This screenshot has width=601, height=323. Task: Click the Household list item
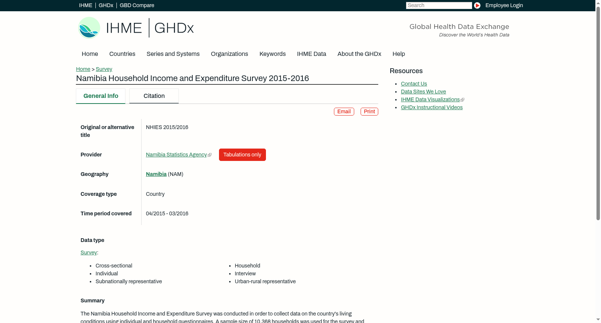[x=248, y=266]
